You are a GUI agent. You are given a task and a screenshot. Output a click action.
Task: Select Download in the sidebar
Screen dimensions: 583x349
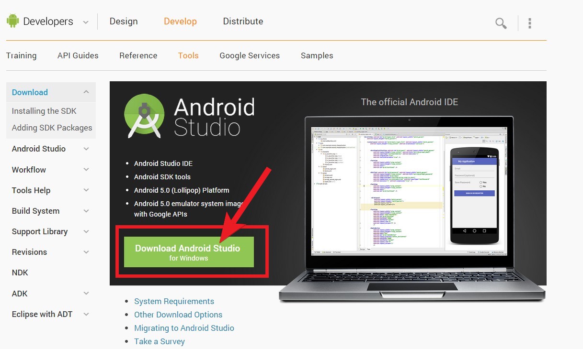coord(30,92)
